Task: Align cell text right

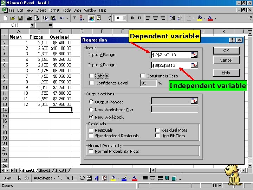Action: (x=163, y=18)
